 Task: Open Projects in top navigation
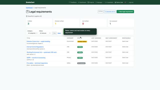[91, 2]
